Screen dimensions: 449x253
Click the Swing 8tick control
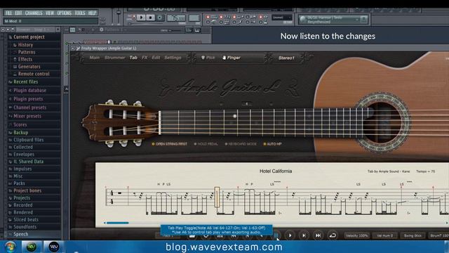413,235
